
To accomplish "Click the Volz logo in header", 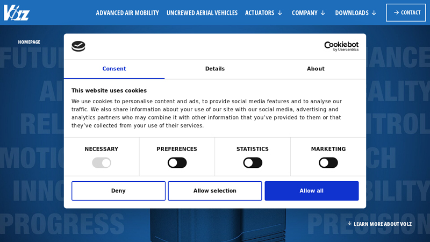I will point(17,12).
